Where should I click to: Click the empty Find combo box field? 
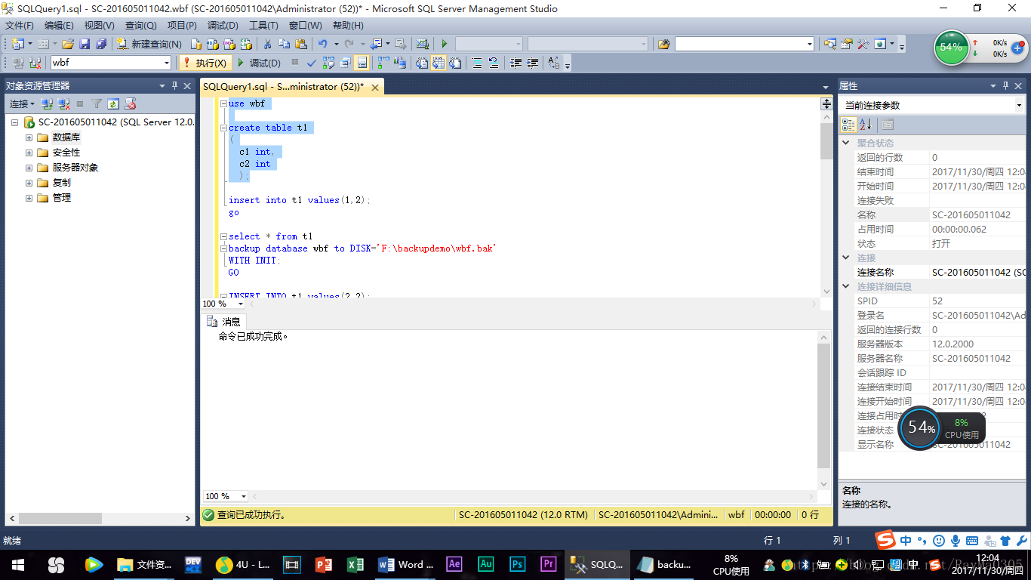(x=744, y=44)
